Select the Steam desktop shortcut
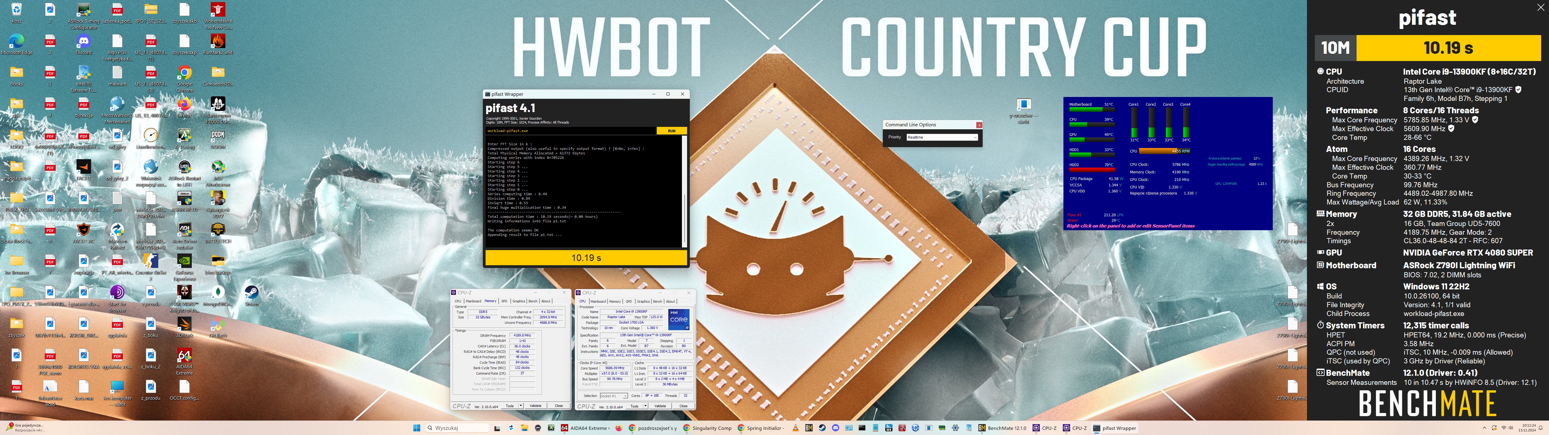The image size is (1549, 435). 251,296
